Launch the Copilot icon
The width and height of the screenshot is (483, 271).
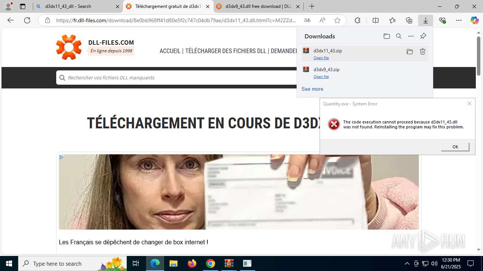474,20
